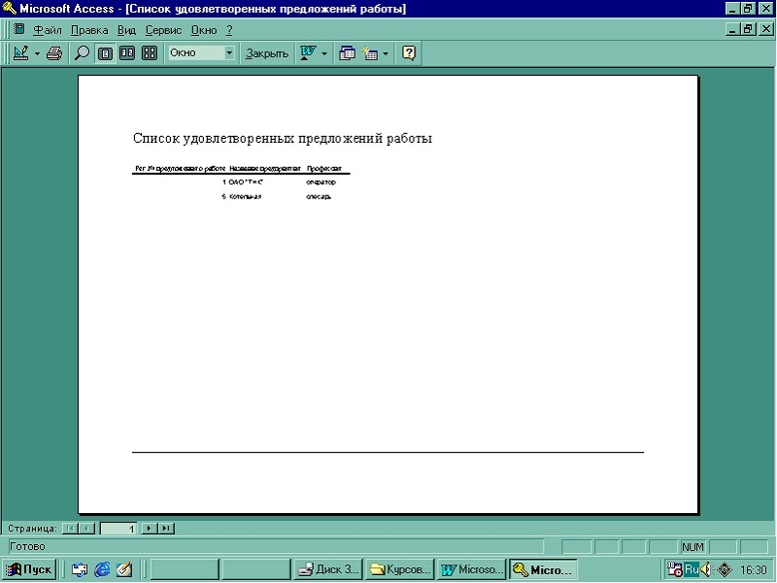The width and height of the screenshot is (777, 583).
Task: Open the Database Window icon
Action: 347,53
